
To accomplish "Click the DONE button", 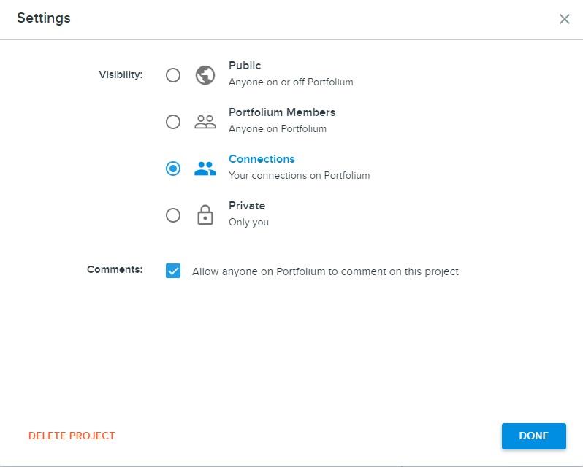I will point(534,436).
